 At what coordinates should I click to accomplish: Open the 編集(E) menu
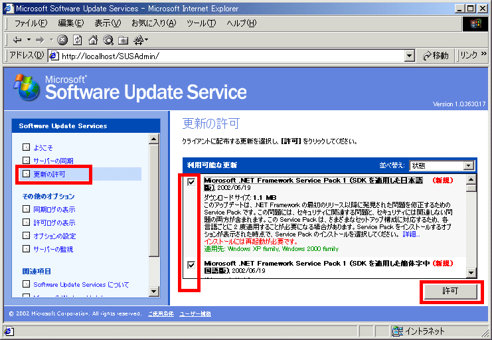click(x=71, y=23)
